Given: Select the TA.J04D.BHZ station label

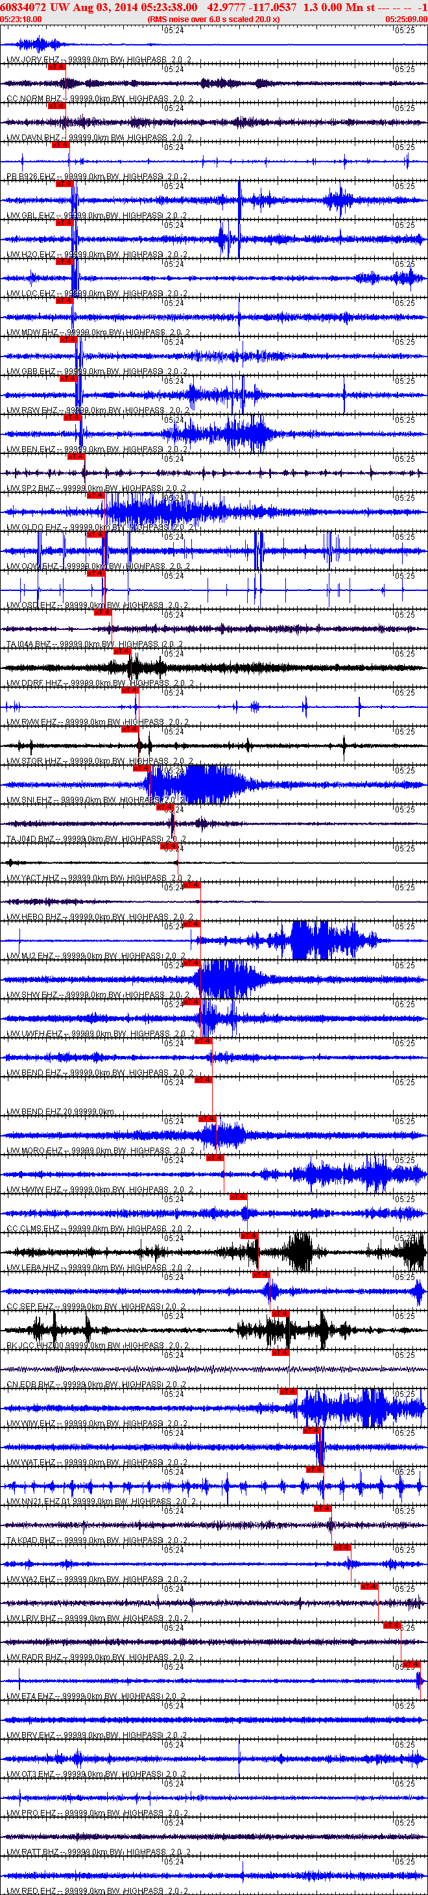Looking at the screenshot, I should coord(30,839).
